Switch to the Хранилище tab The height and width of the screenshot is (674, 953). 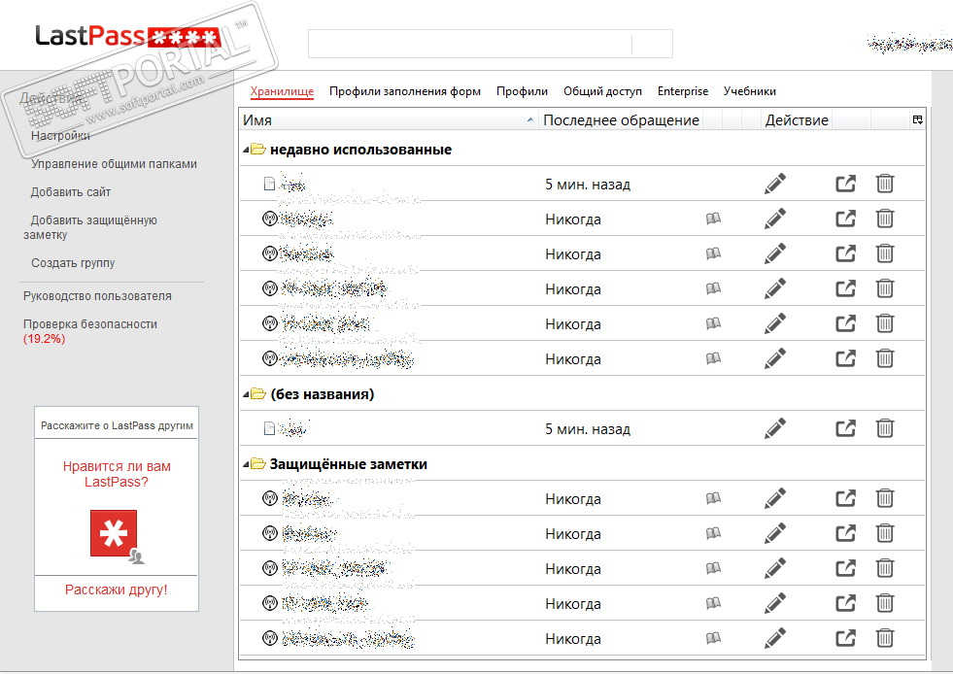point(282,91)
